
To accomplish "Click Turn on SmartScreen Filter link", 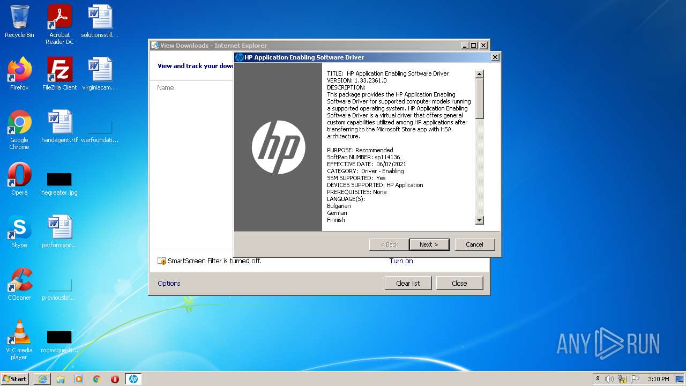I will pos(401,261).
